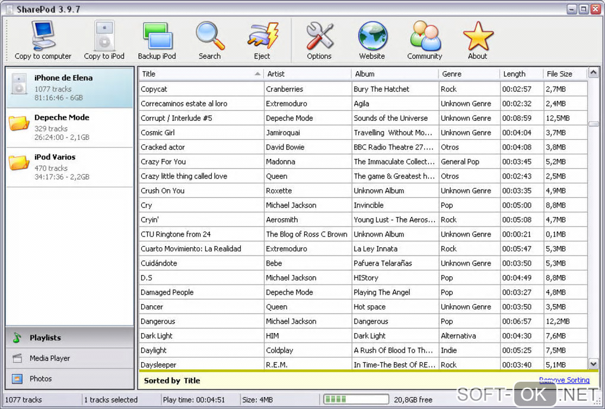The height and width of the screenshot is (409, 605).
Task: Select 'CTU Ringtone from 24' track
Action: click(176, 234)
